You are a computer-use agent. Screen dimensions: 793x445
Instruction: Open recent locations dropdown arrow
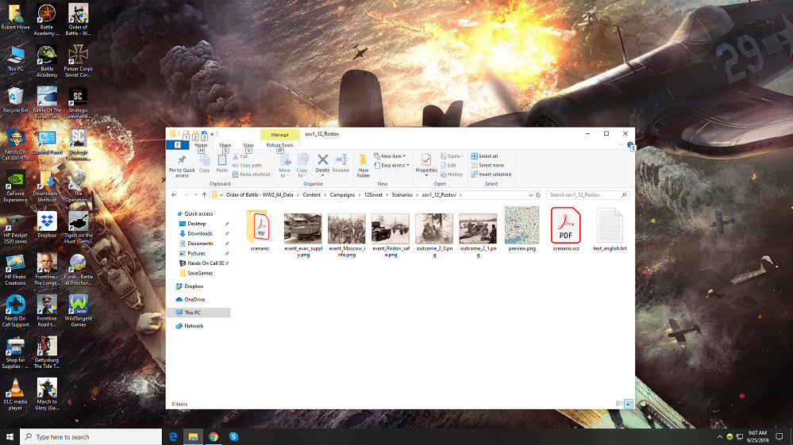click(196, 195)
